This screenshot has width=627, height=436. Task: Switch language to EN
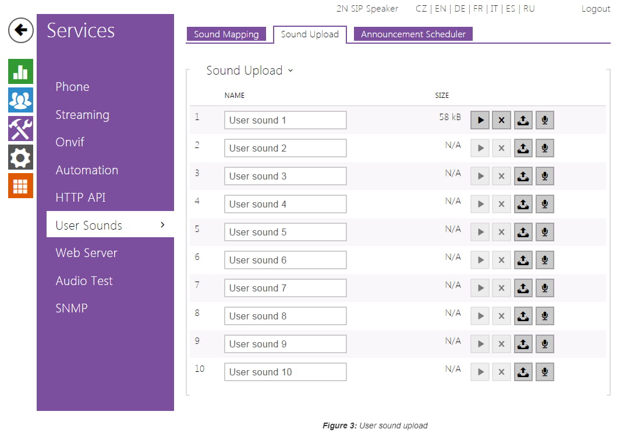(x=440, y=9)
